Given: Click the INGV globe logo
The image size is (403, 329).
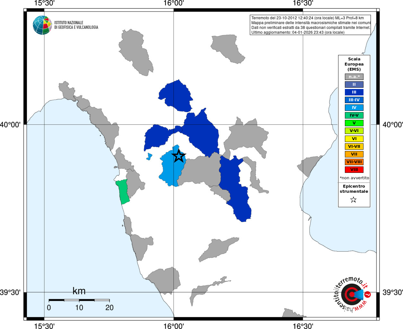Looking at the screenshot, I should click(42, 25).
